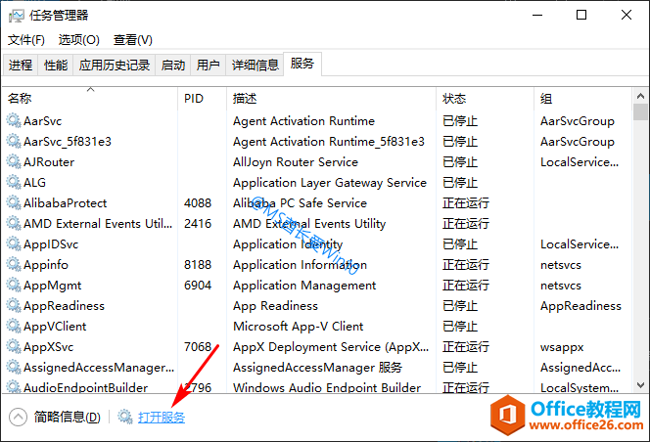This screenshot has width=650, height=442.
Task: Click netsvcs group in the Appinfo row
Action: [561, 264]
